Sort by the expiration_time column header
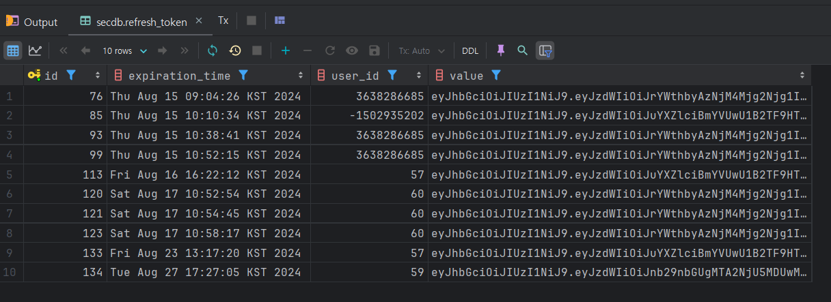The image size is (831, 302). pyautogui.click(x=180, y=75)
